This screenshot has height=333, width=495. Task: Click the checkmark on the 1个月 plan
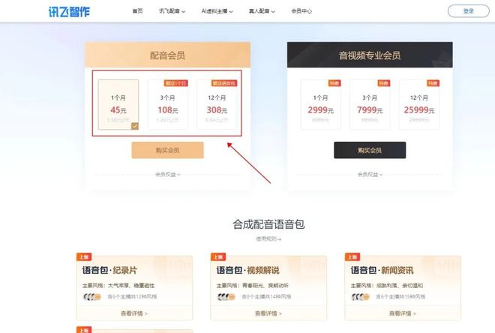135,126
